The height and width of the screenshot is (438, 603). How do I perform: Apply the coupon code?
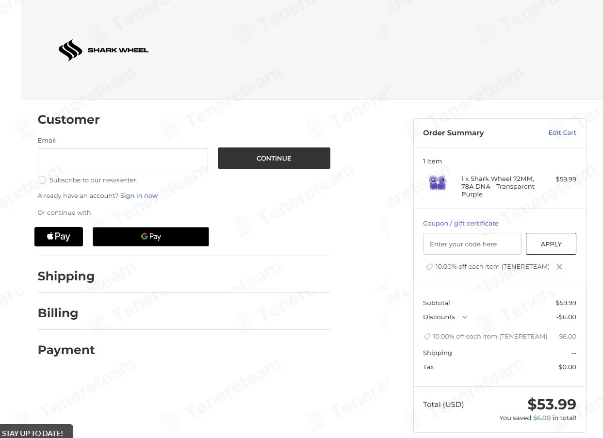point(551,244)
